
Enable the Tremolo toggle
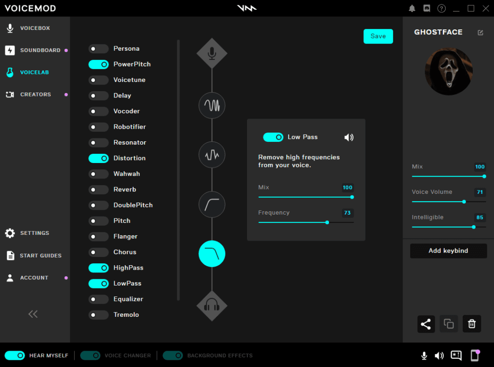(98, 315)
